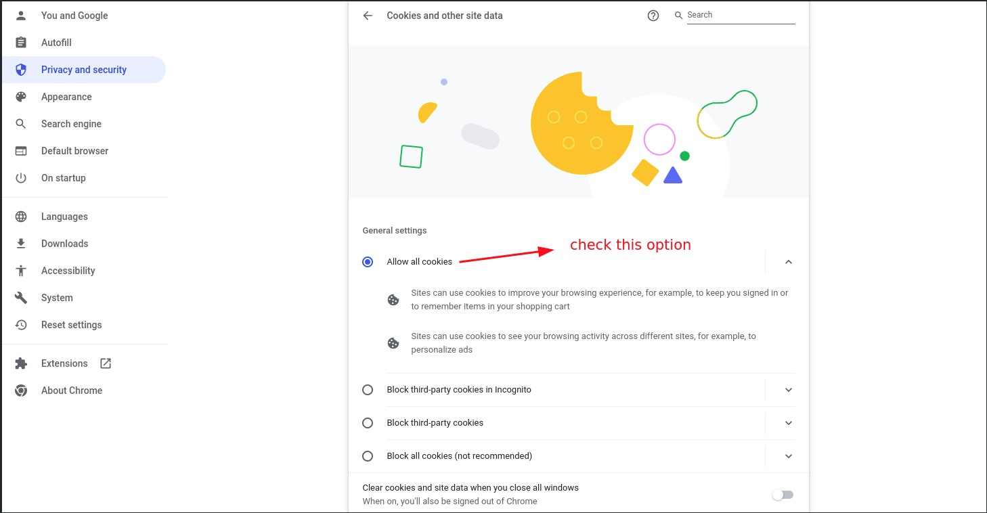This screenshot has height=513, width=987.
Task: Select the Block third-party cookies radio button
Action: click(x=368, y=423)
